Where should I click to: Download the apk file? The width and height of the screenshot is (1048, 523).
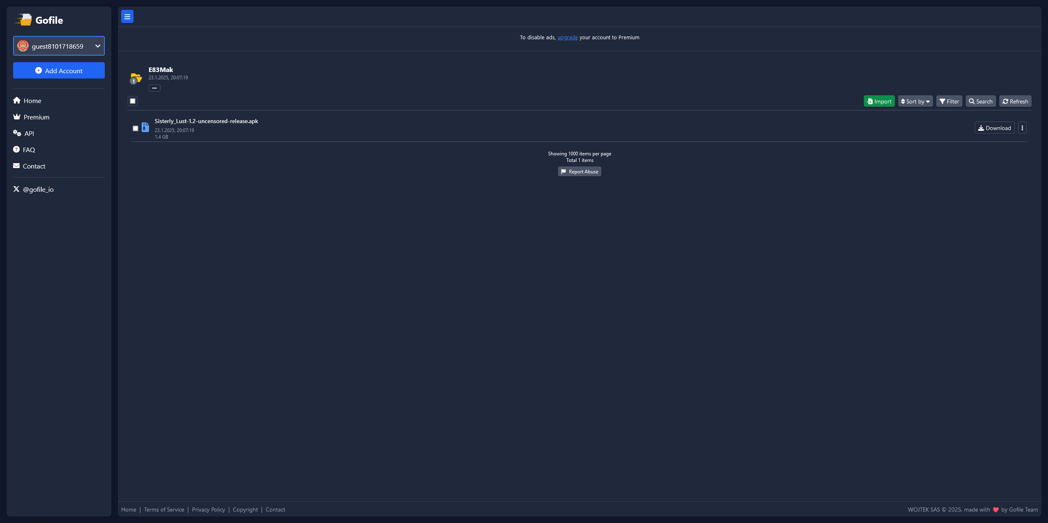(994, 128)
